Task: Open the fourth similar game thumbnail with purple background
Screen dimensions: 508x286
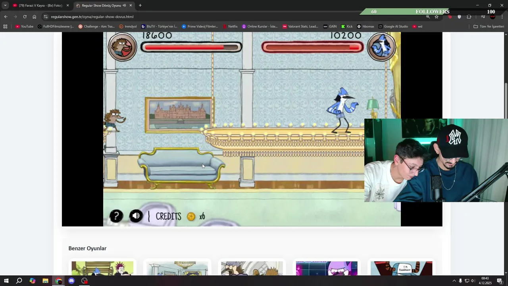Action: tap(327, 268)
